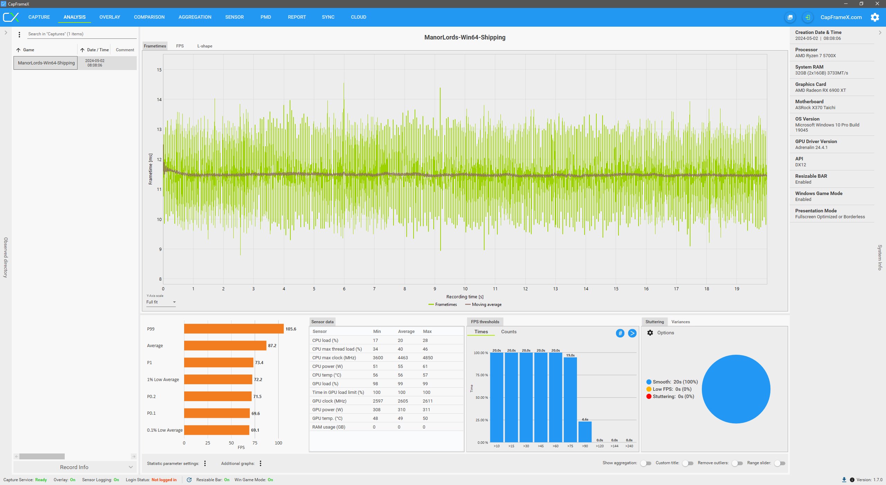Click the captures search field
The image size is (886, 485).
coord(81,34)
